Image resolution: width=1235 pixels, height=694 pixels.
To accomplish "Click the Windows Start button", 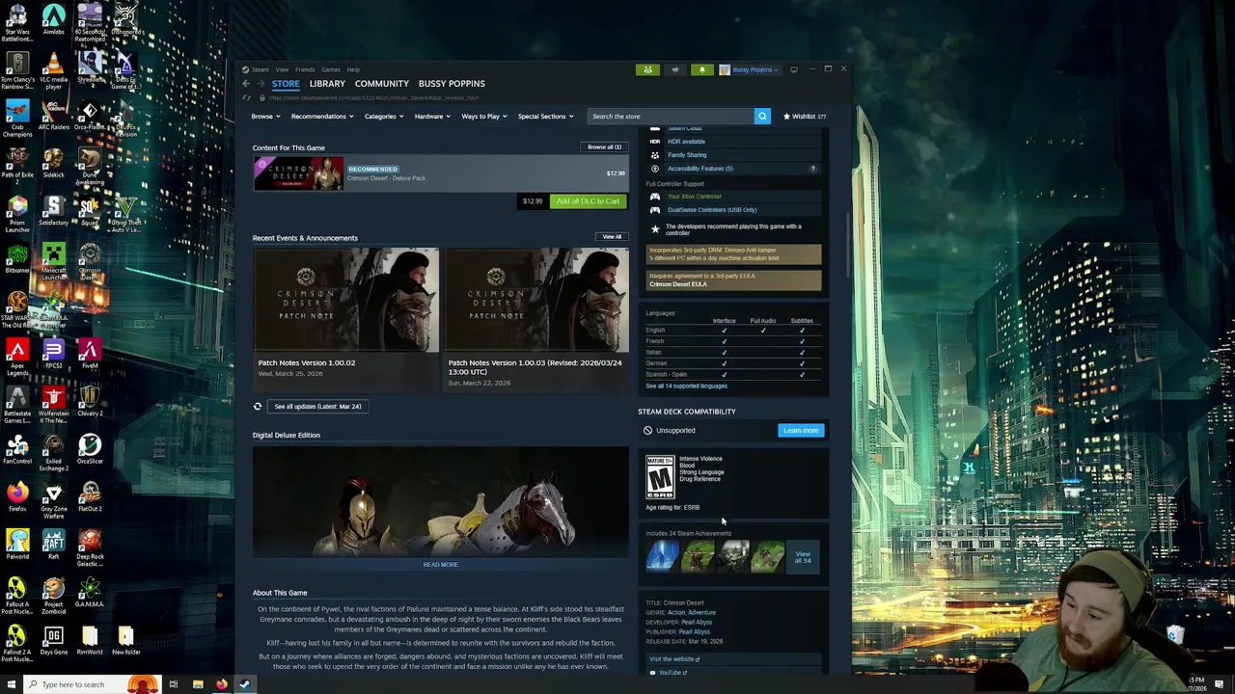I will pos(11,684).
